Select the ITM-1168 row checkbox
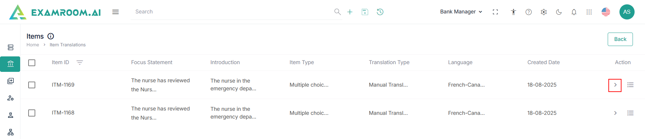 [32, 113]
